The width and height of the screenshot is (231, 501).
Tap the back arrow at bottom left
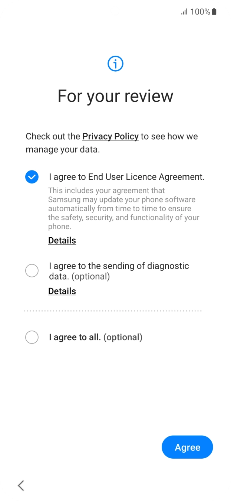point(21,485)
